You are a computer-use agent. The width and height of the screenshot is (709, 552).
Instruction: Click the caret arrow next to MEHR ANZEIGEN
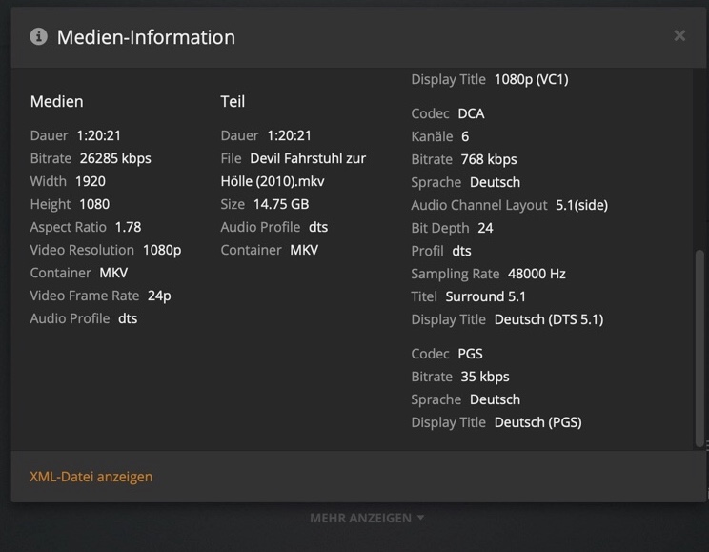coord(421,519)
